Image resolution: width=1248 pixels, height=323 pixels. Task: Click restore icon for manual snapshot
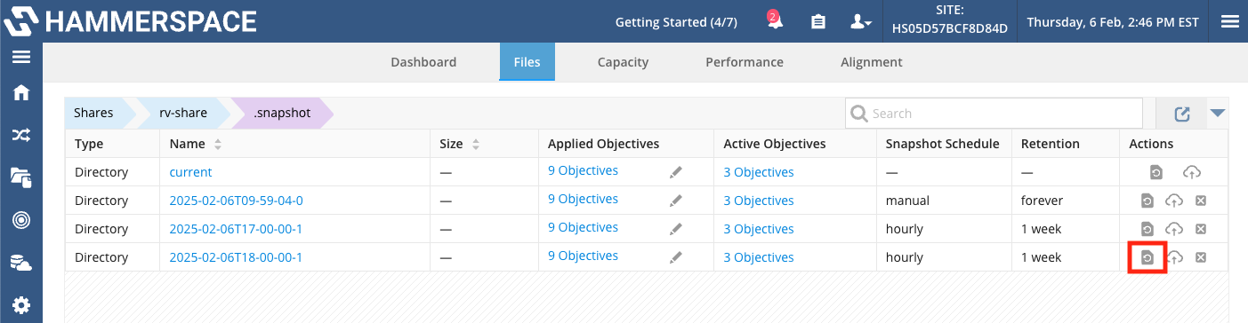[1147, 201]
